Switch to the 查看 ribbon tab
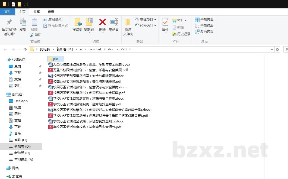Screen dimensions: 288x179 click(x=51, y=12)
